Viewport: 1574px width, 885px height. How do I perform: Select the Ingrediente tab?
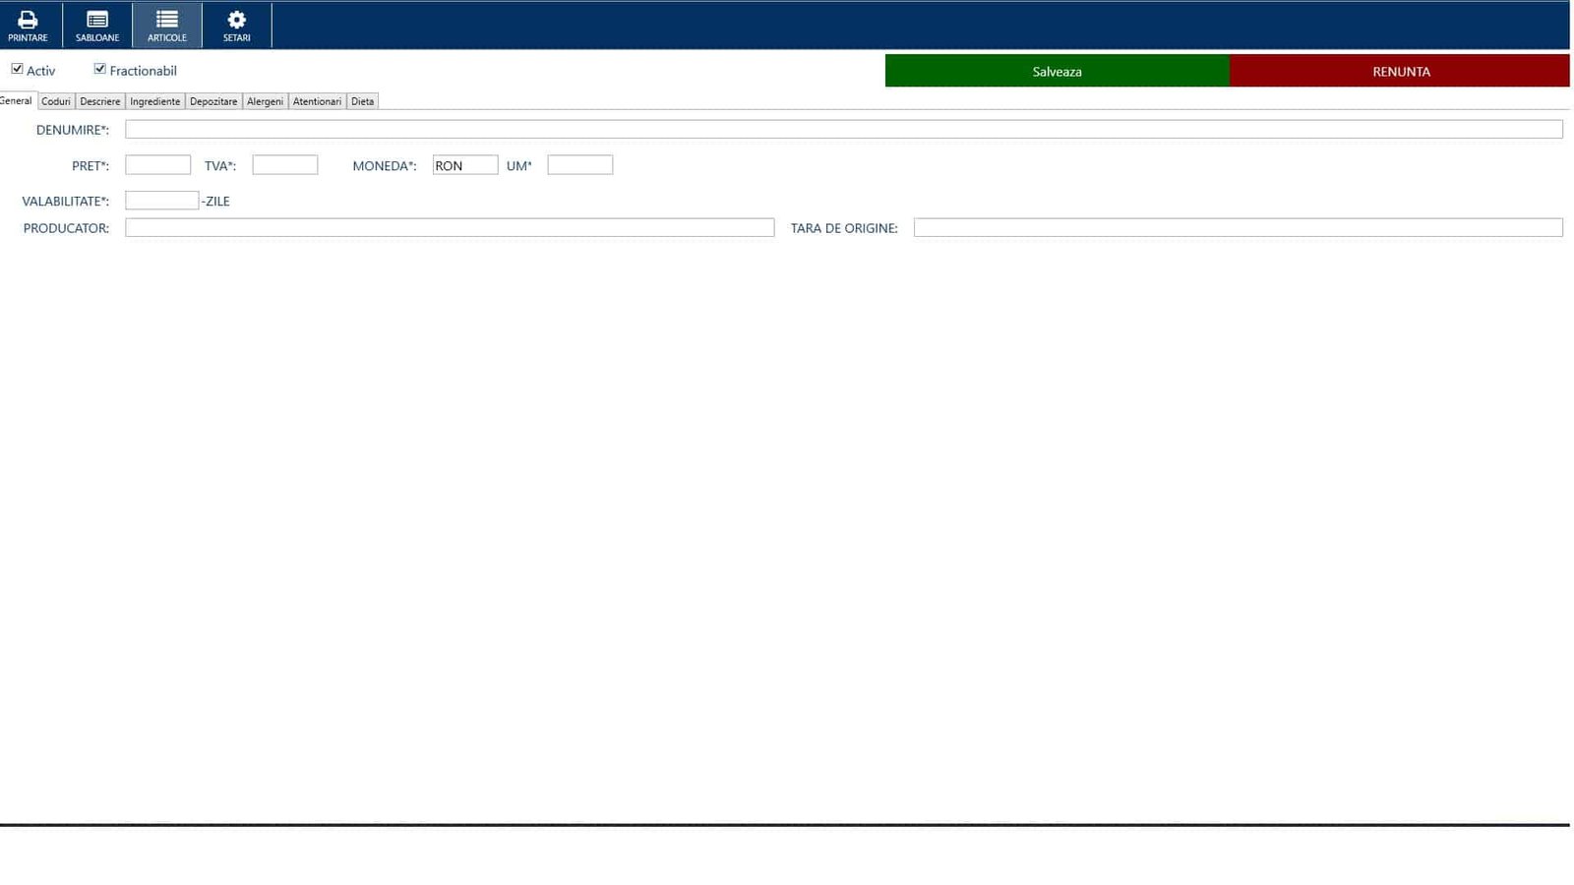coord(154,100)
